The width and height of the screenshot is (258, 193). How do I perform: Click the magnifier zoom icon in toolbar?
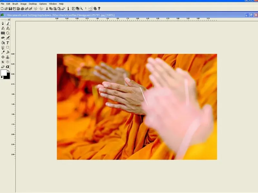pyautogui.click(x=81, y=9)
